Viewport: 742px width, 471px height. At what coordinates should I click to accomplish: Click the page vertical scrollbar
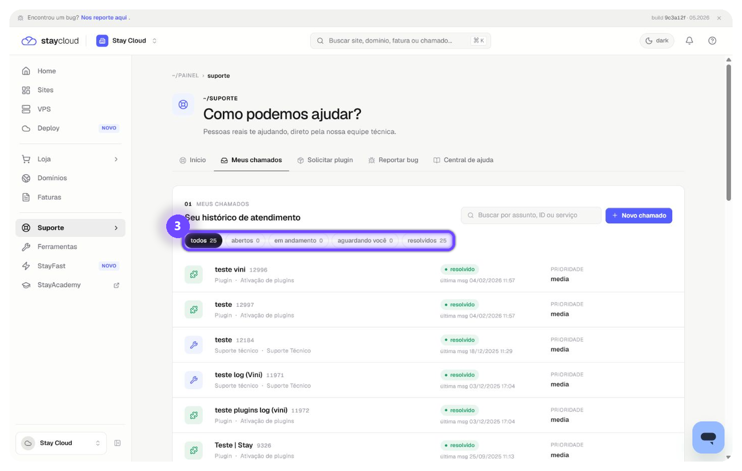pyautogui.click(x=728, y=132)
